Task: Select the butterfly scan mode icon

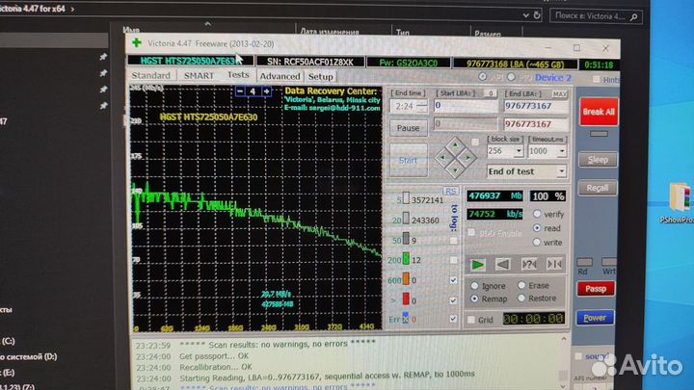Action: click(x=554, y=263)
